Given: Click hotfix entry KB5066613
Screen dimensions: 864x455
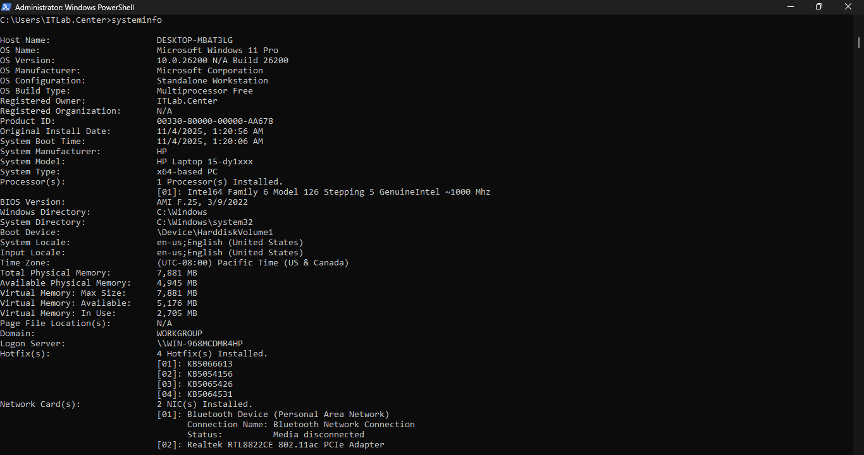Looking at the screenshot, I should [x=209, y=364].
